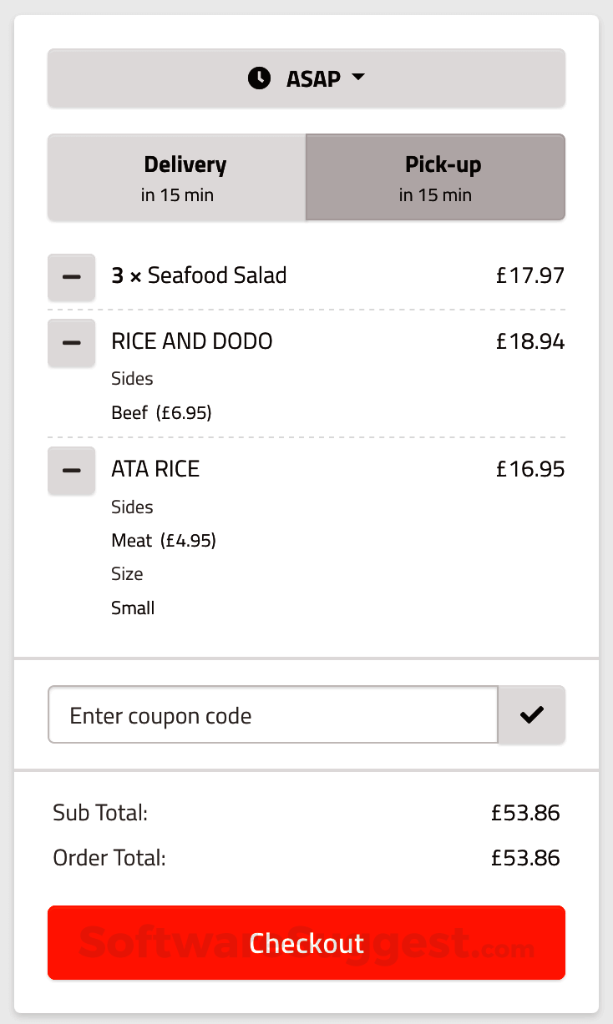Image resolution: width=613 pixels, height=1024 pixels.
Task: Apply coupon with the checkmark icon
Action: tap(531, 714)
